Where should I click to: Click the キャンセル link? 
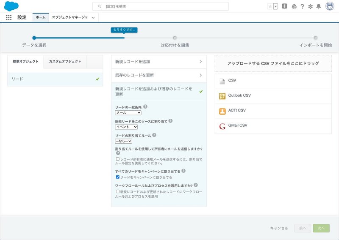(x=279, y=228)
